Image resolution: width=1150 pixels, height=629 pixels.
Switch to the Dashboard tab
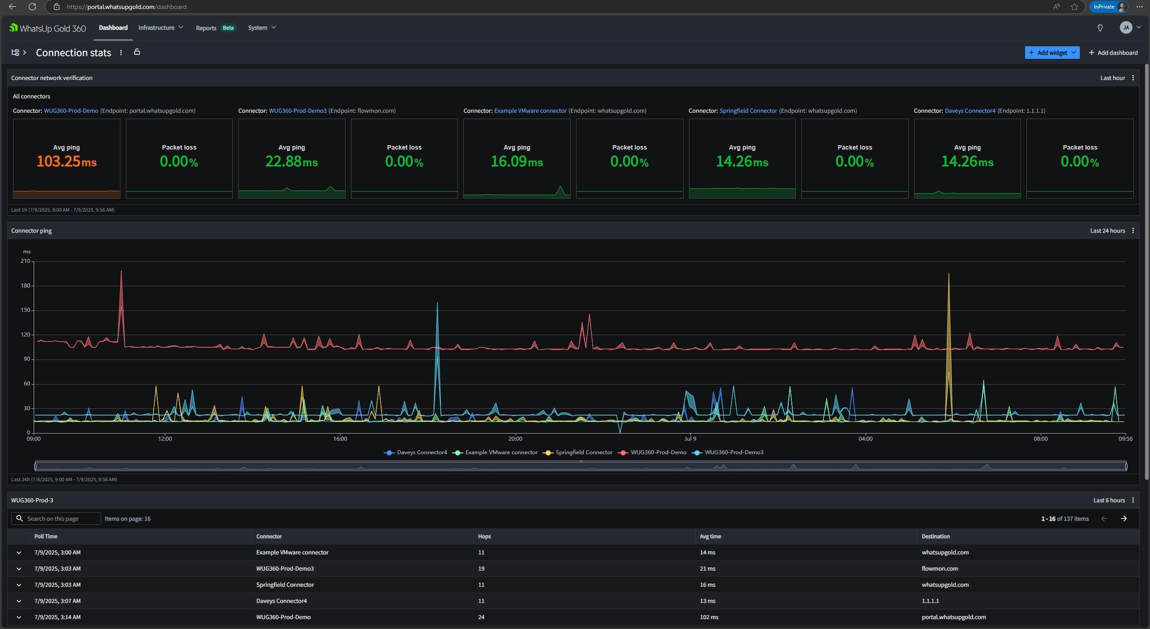[113, 27]
